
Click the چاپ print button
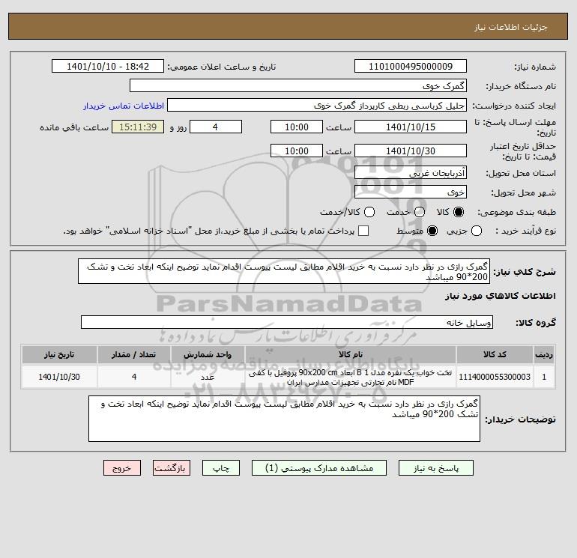pyautogui.click(x=221, y=468)
